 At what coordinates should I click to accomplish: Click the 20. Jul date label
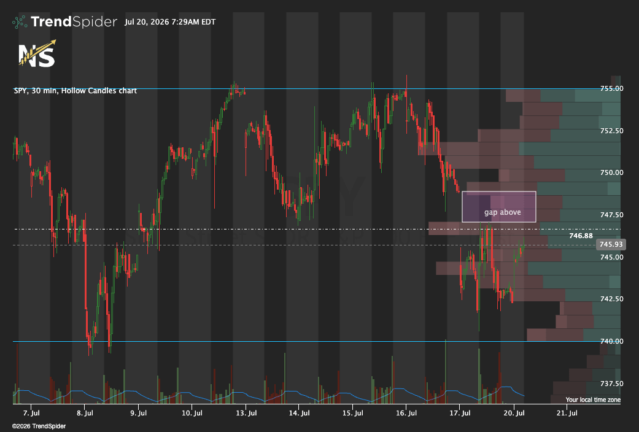[514, 413]
